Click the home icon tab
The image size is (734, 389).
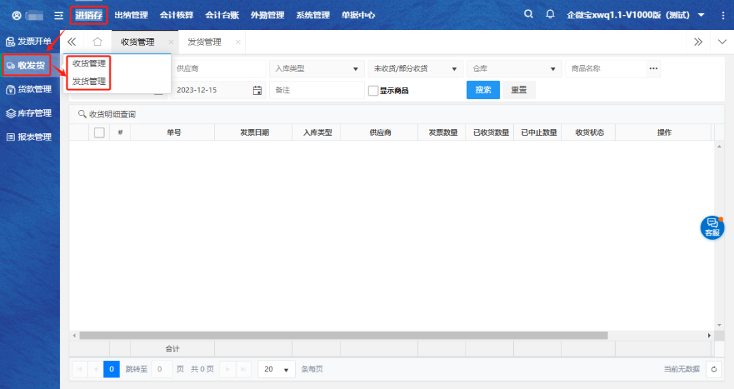point(97,42)
